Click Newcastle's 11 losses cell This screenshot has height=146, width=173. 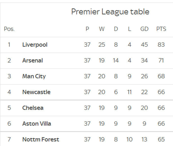coord(129,92)
